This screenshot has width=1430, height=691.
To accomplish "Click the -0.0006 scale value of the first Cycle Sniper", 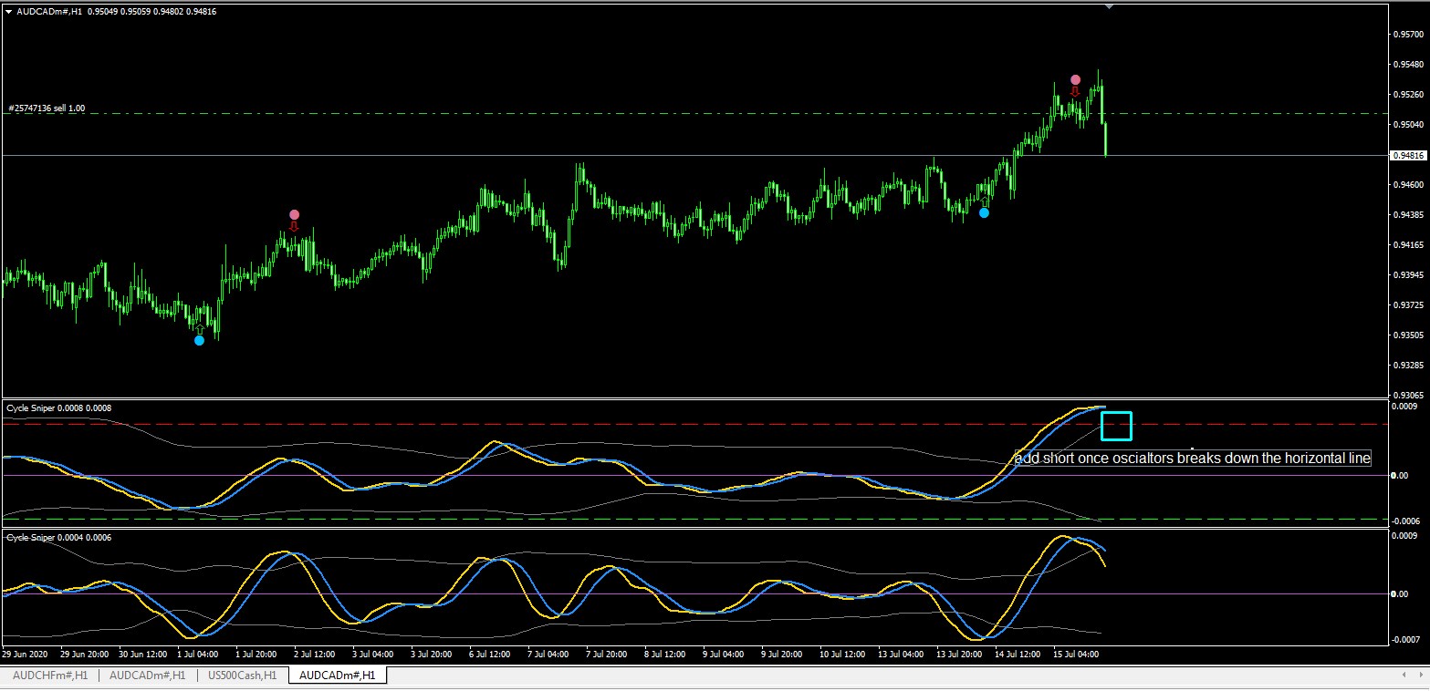I will pyautogui.click(x=1405, y=521).
